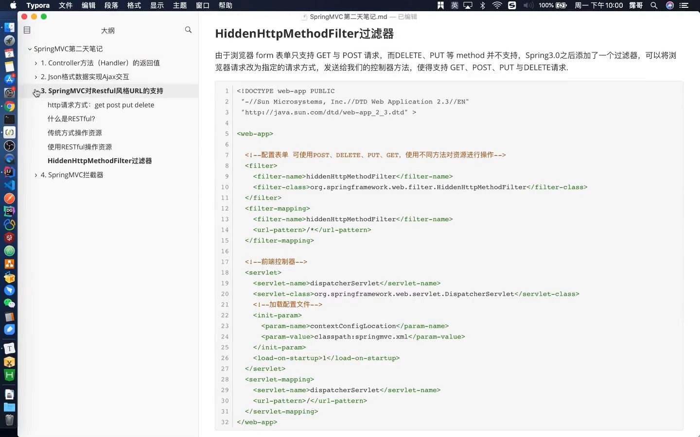This screenshot has height=437, width=700.
Task: Open Notes icon in the Dock
Action: (x=9, y=67)
